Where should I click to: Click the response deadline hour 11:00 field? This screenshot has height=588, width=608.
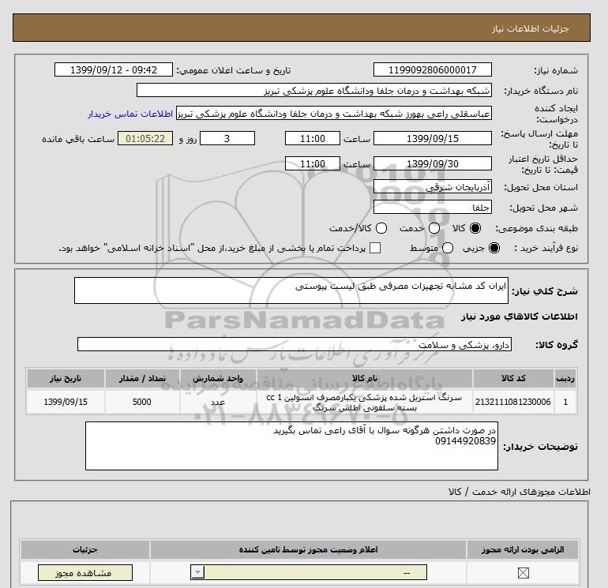(313, 138)
